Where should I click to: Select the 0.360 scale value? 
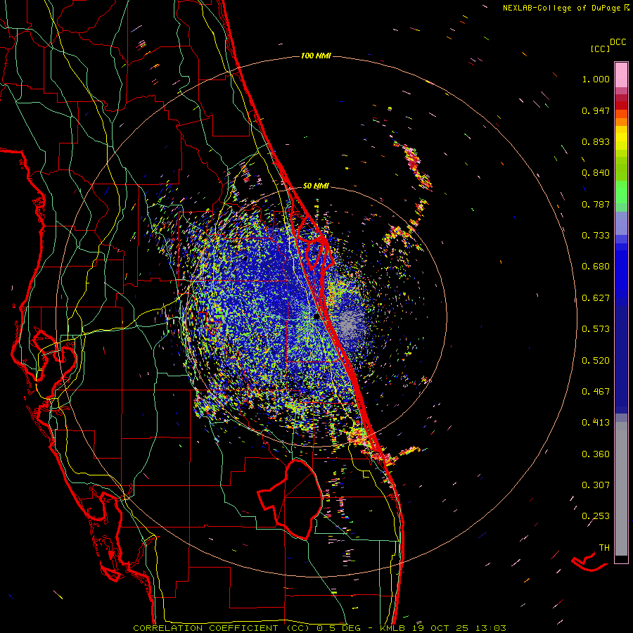point(596,454)
